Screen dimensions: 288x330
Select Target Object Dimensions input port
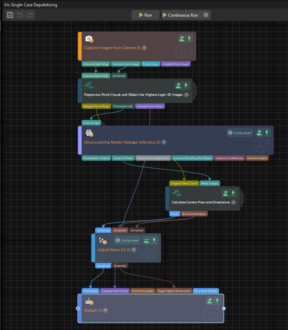[174, 291]
